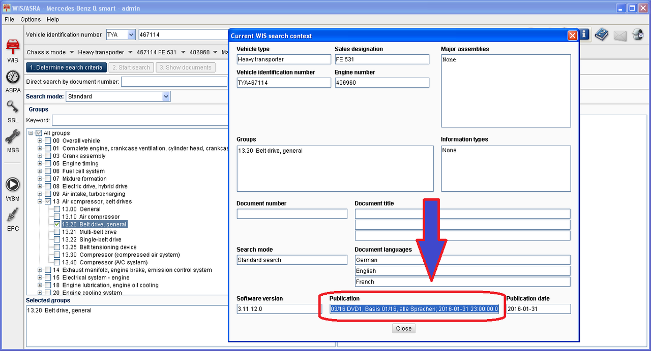This screenshot has width=651, height=351.
Task: Open the ASRA module in sidebar
Action: tap(13, 81)
